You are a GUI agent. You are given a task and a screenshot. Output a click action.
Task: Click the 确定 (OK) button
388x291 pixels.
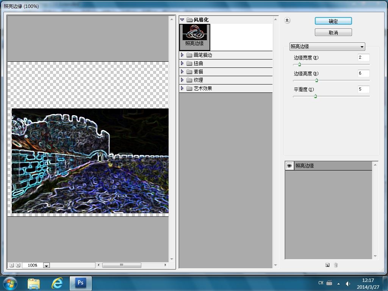[333, 21]
